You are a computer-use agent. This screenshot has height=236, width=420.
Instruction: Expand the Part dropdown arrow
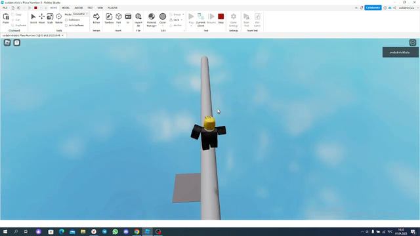point(118,26)
